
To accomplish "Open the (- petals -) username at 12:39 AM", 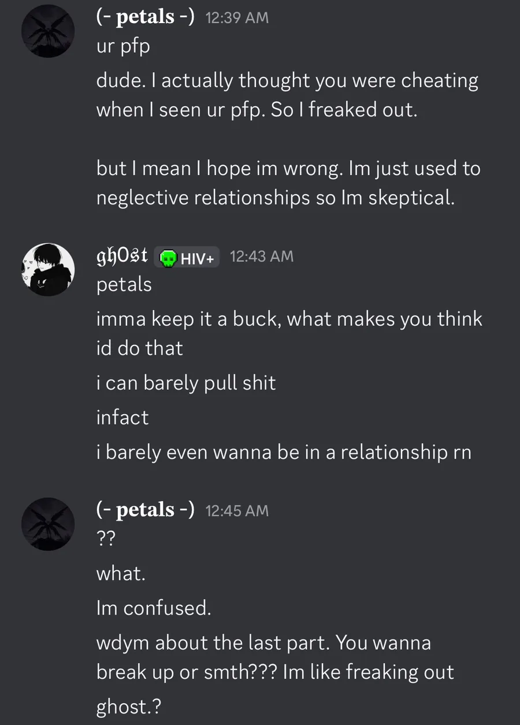I will pos(145,18).
